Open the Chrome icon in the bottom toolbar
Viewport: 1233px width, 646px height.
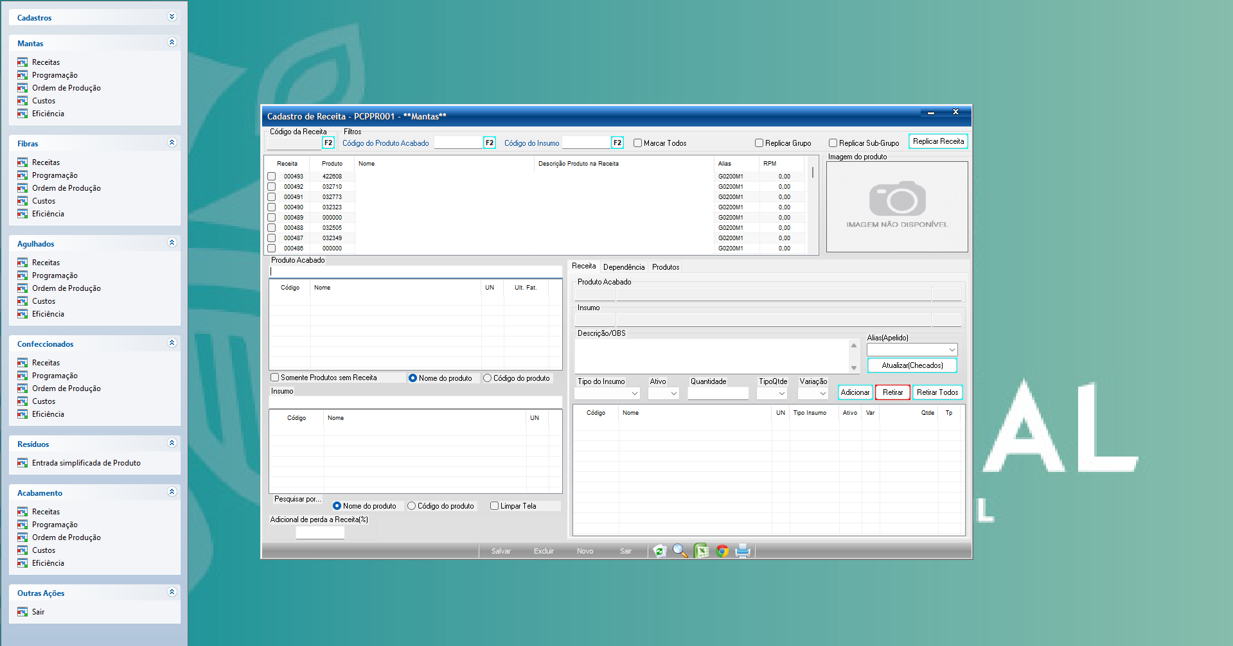[722, 551]
